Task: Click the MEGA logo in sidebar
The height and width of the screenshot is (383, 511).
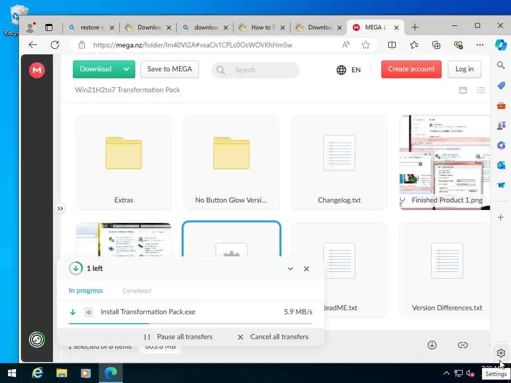Action: pyautogui.click(x=37, y=70)
